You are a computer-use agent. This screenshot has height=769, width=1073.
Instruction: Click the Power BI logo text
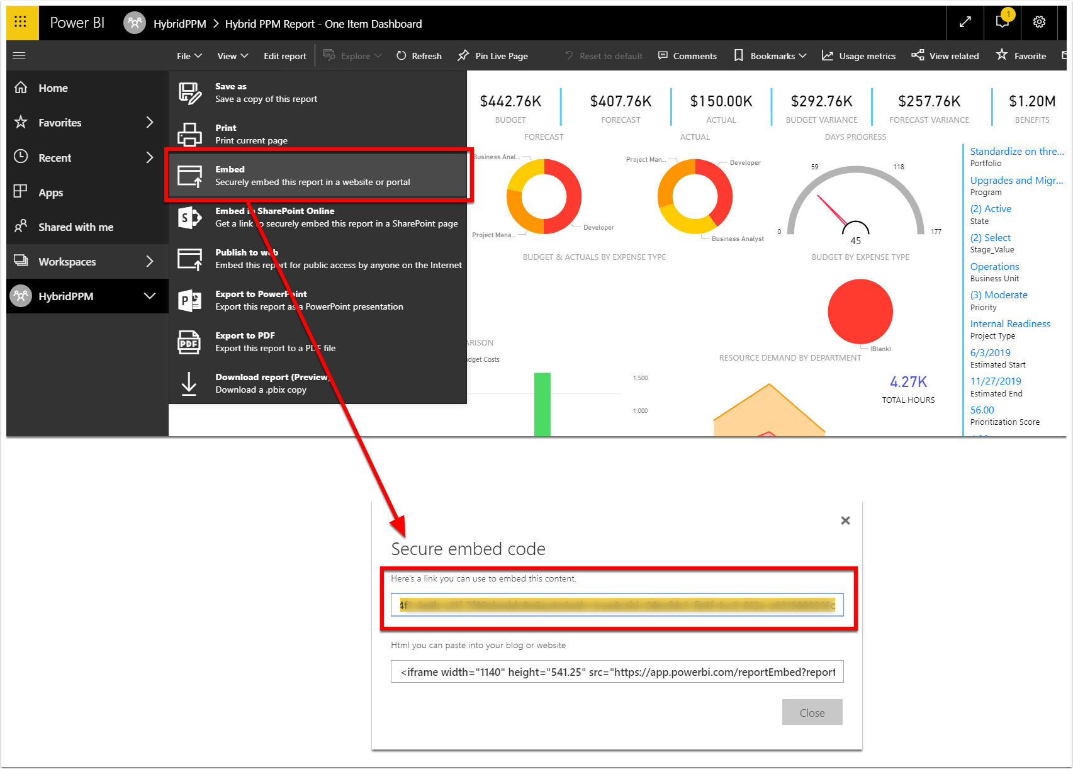tap(77, 23)
